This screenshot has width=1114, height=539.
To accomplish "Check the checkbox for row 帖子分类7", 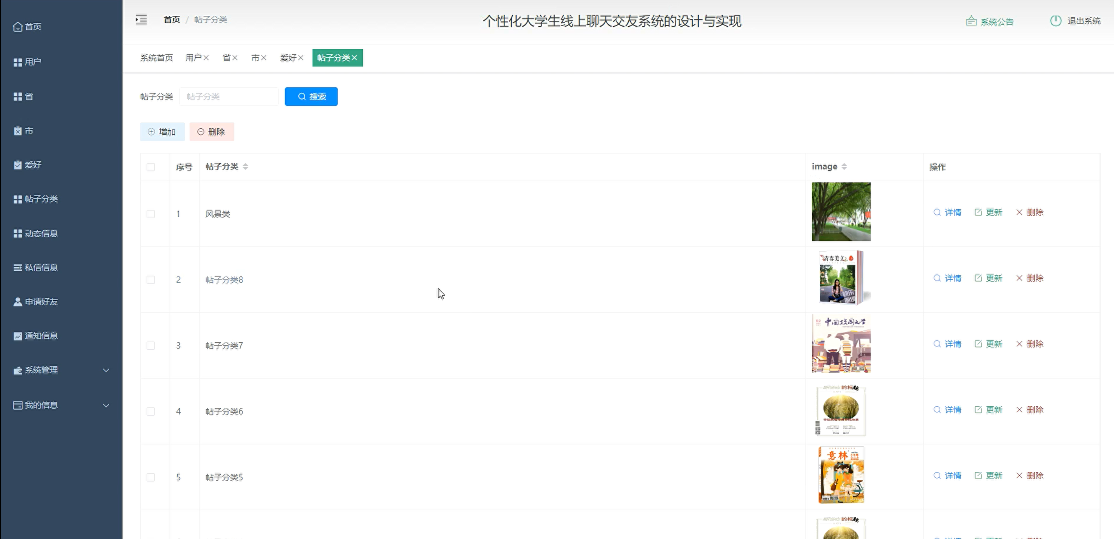I will [151, 345].
